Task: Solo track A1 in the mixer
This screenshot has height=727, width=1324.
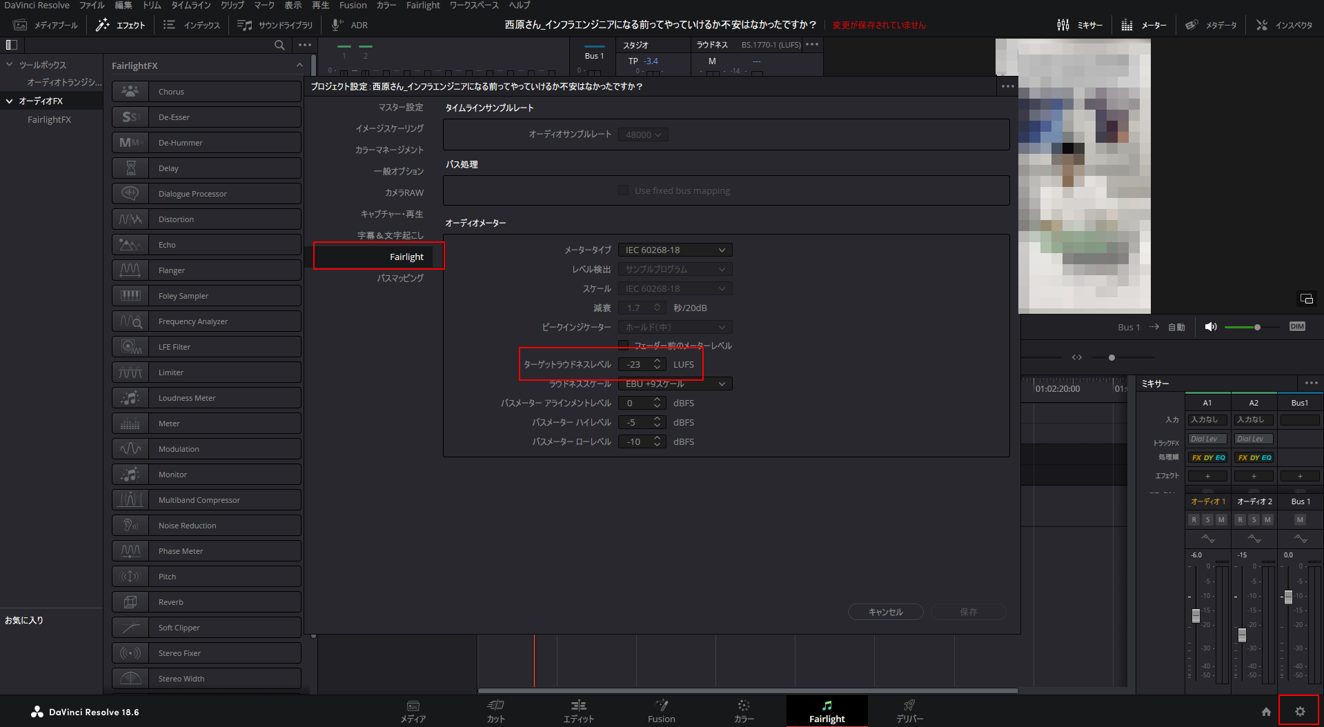Action: (x=1207, y=520)
